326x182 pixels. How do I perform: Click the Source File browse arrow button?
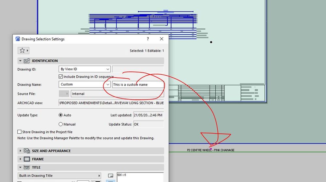(64, 94)
